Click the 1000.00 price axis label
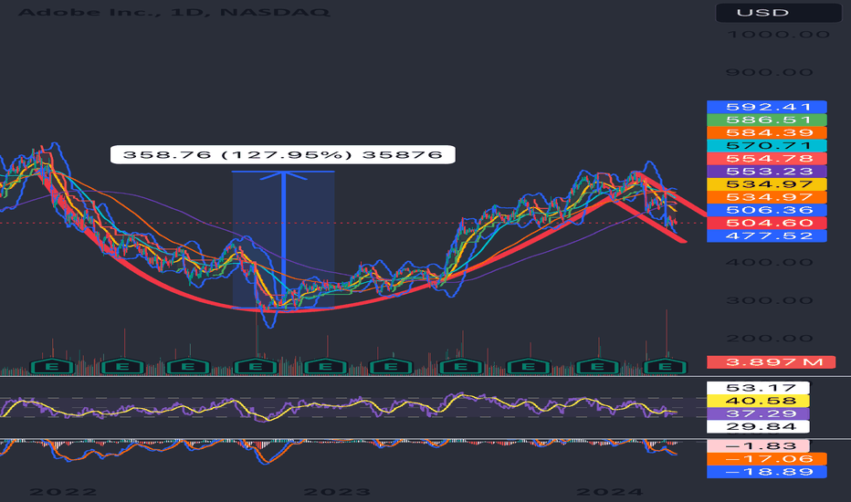 tap(778, 34)
